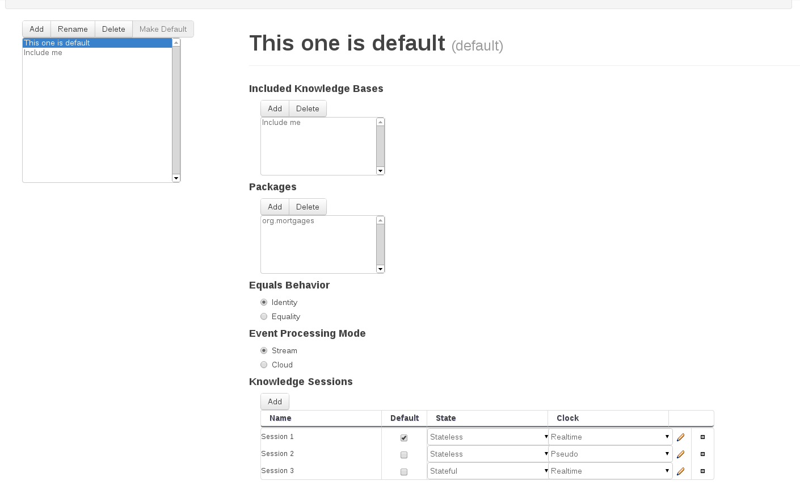The height and width of the screenshot is (485, 800).
Task: Click the Rename knowledge base button
Action: pyautogui.click(x=73, y=29)
